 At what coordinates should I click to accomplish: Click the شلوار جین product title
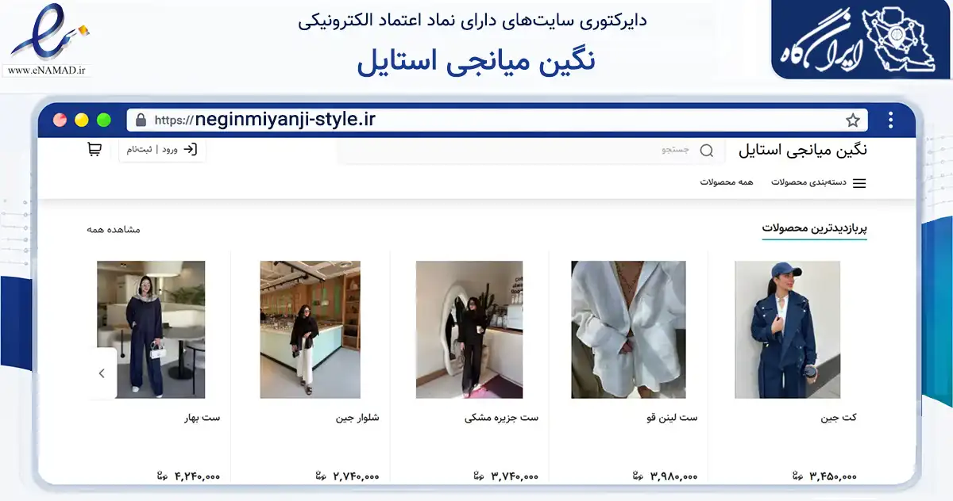(357, 418)
